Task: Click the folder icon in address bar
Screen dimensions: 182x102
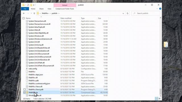Action: coord(38,13)
